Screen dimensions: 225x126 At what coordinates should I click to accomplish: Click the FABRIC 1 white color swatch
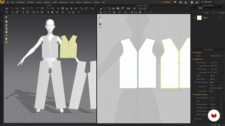(x=199, y=18)
